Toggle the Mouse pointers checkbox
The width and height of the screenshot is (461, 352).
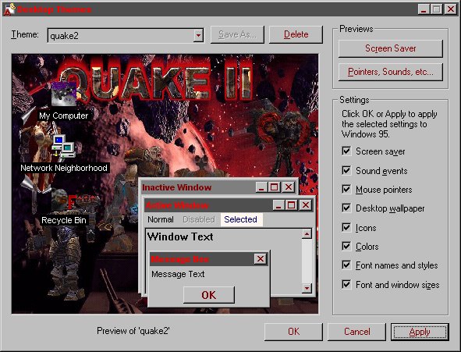point(346,189)
